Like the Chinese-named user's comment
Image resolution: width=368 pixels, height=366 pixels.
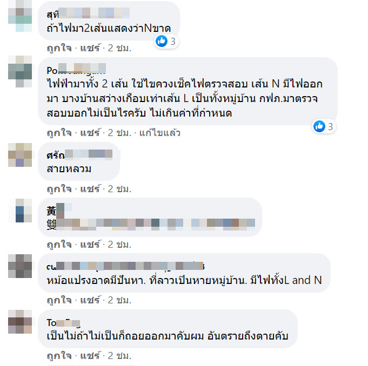point(59,245)
